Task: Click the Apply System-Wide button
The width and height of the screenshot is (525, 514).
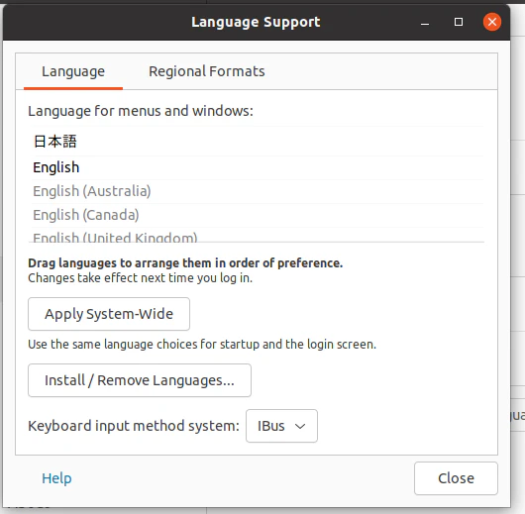Action: click(x=109, y=314)
